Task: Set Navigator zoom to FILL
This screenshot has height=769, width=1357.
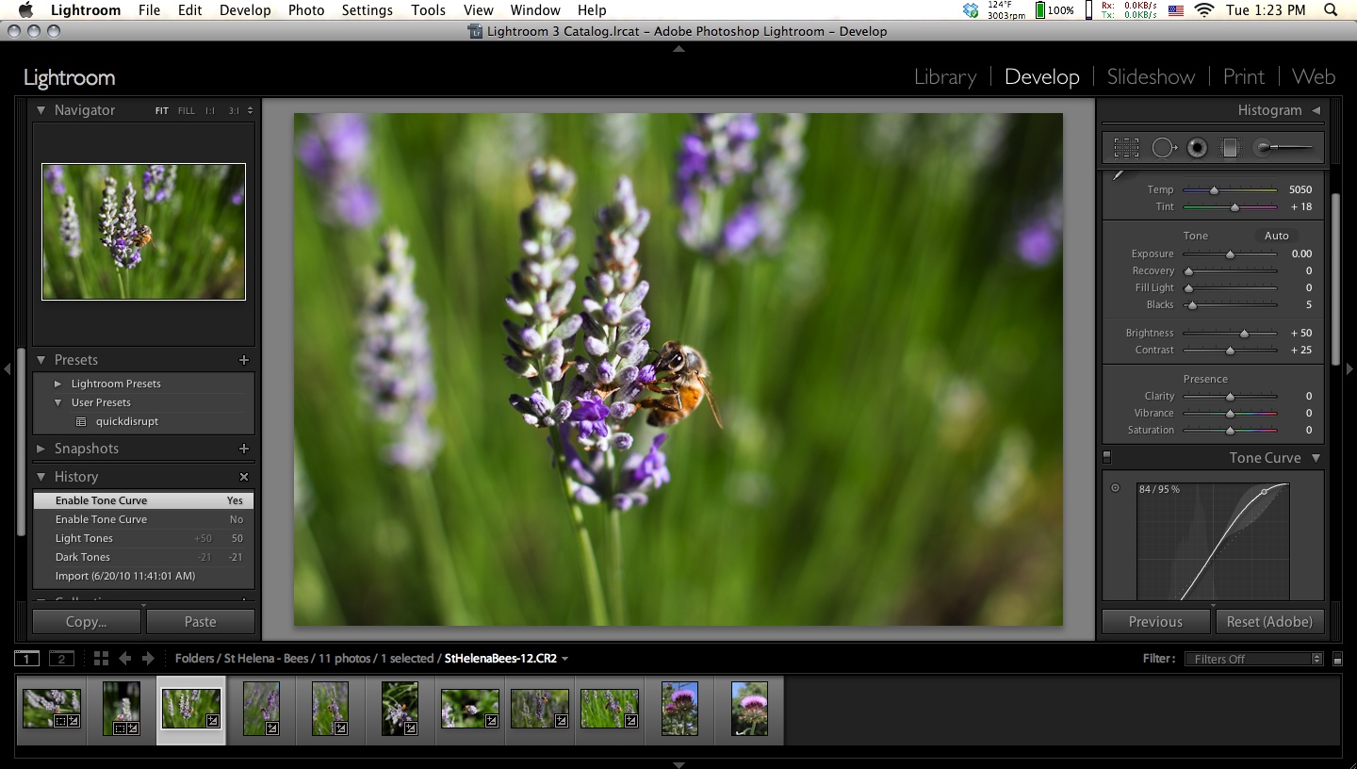Action: [x=187, y=111]
